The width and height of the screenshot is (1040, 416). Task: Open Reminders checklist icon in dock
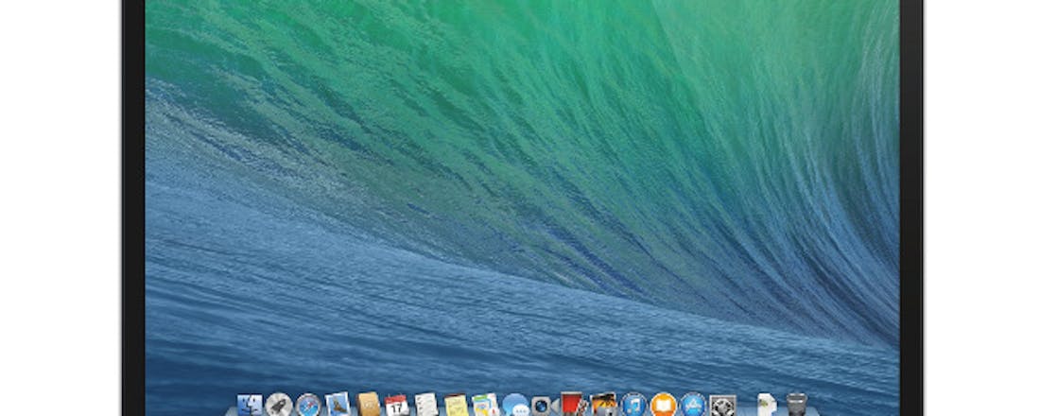point(426,405)
